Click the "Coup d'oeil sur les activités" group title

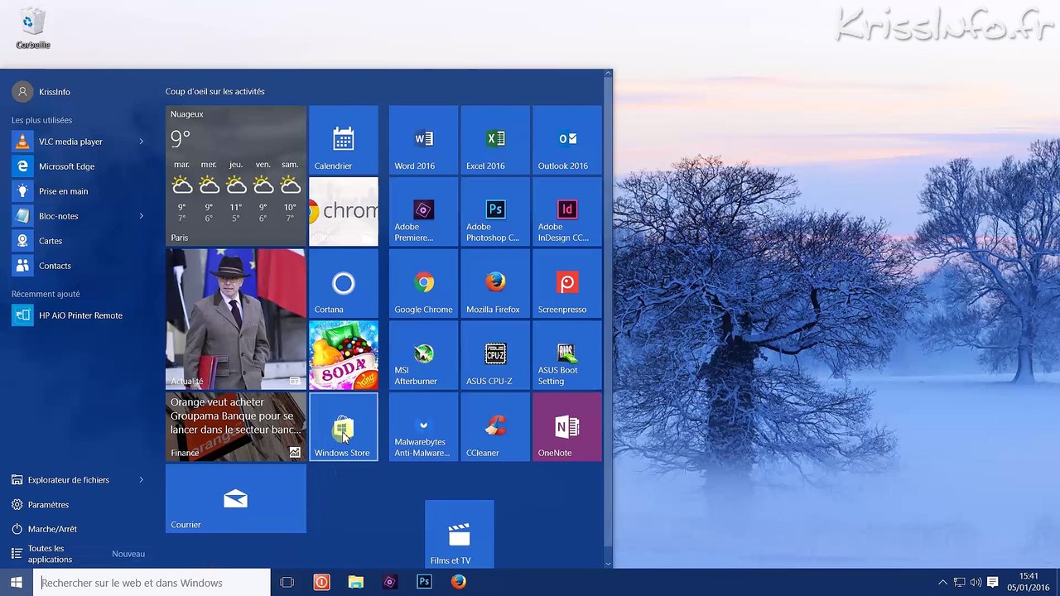(x=215, y=92)
